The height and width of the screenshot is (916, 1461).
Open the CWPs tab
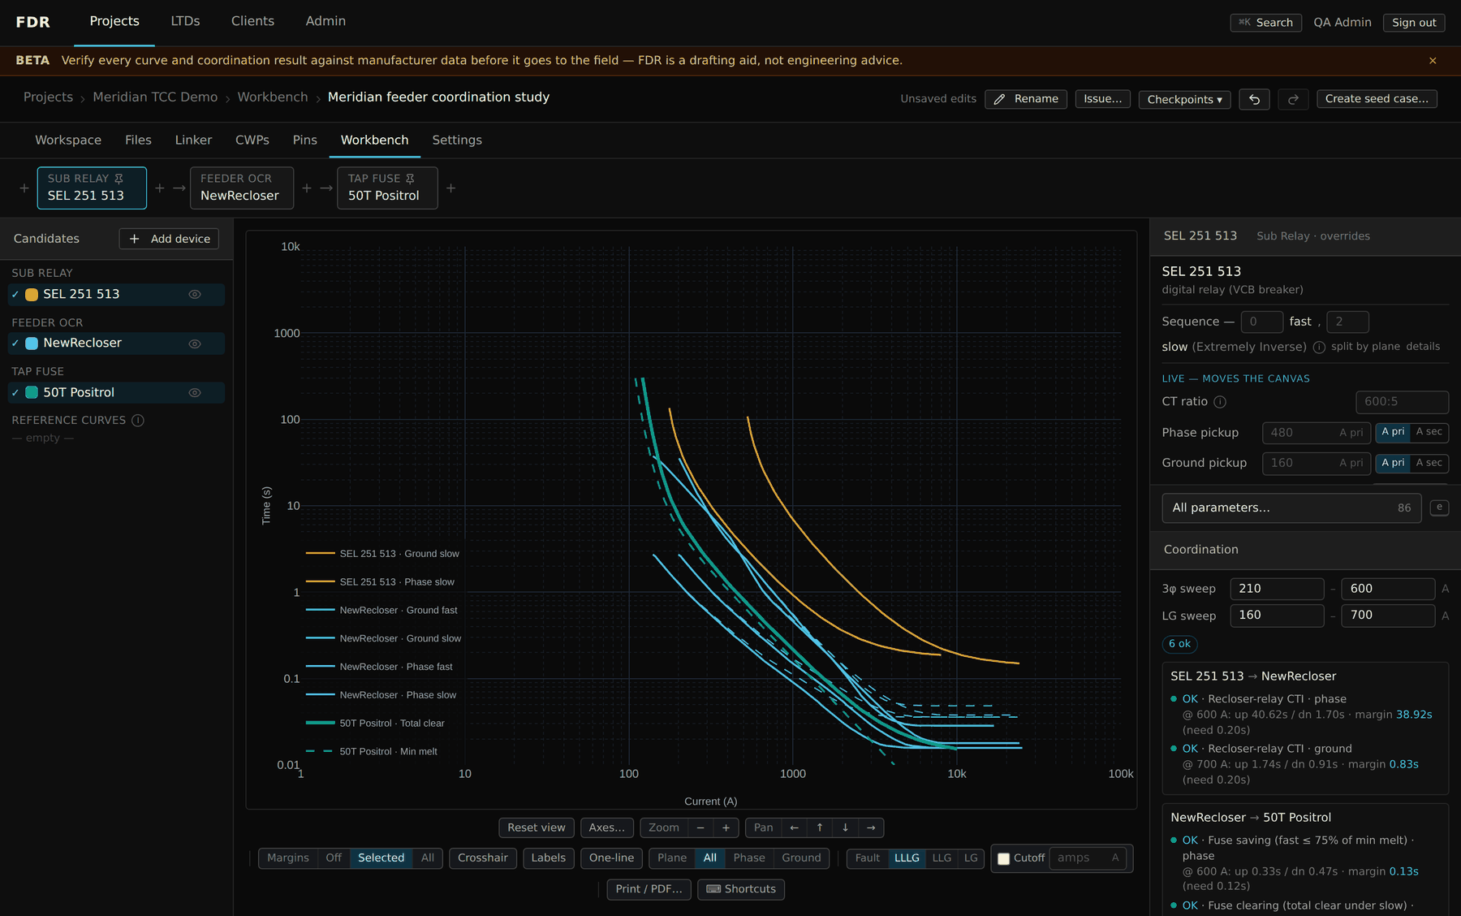tap(252, 140)
